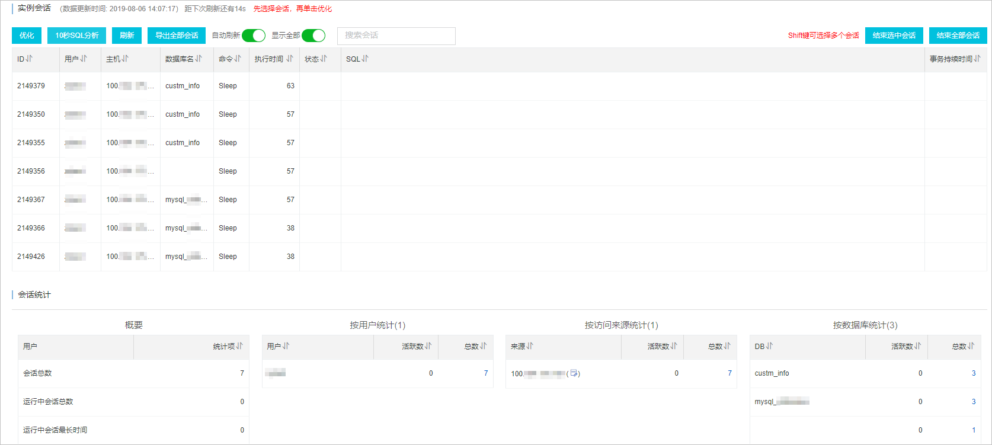Sort 按访问来源统计 by 总数 icon
This screenshot has width=992, height=445.
coord(727,346)
